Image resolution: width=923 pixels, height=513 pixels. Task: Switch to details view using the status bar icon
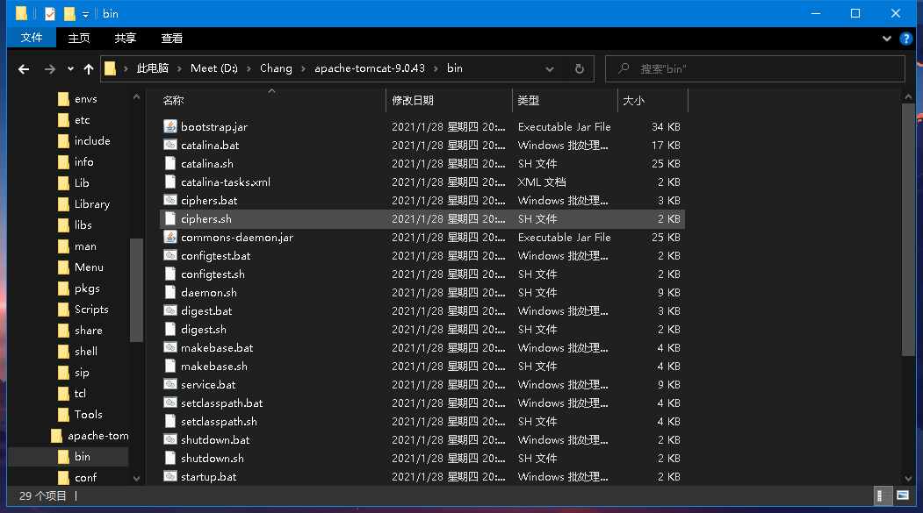(883, 495)
